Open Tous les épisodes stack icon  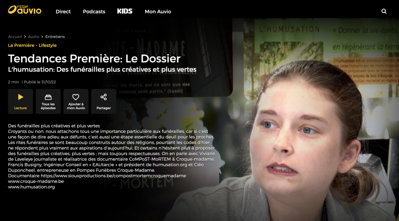[48, 101]
